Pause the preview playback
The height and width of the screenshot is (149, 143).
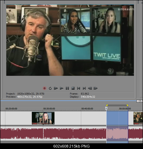(67, 88)
